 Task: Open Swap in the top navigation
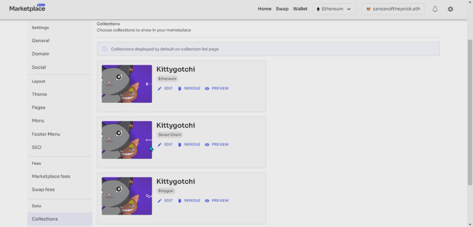tap(282, 9)
